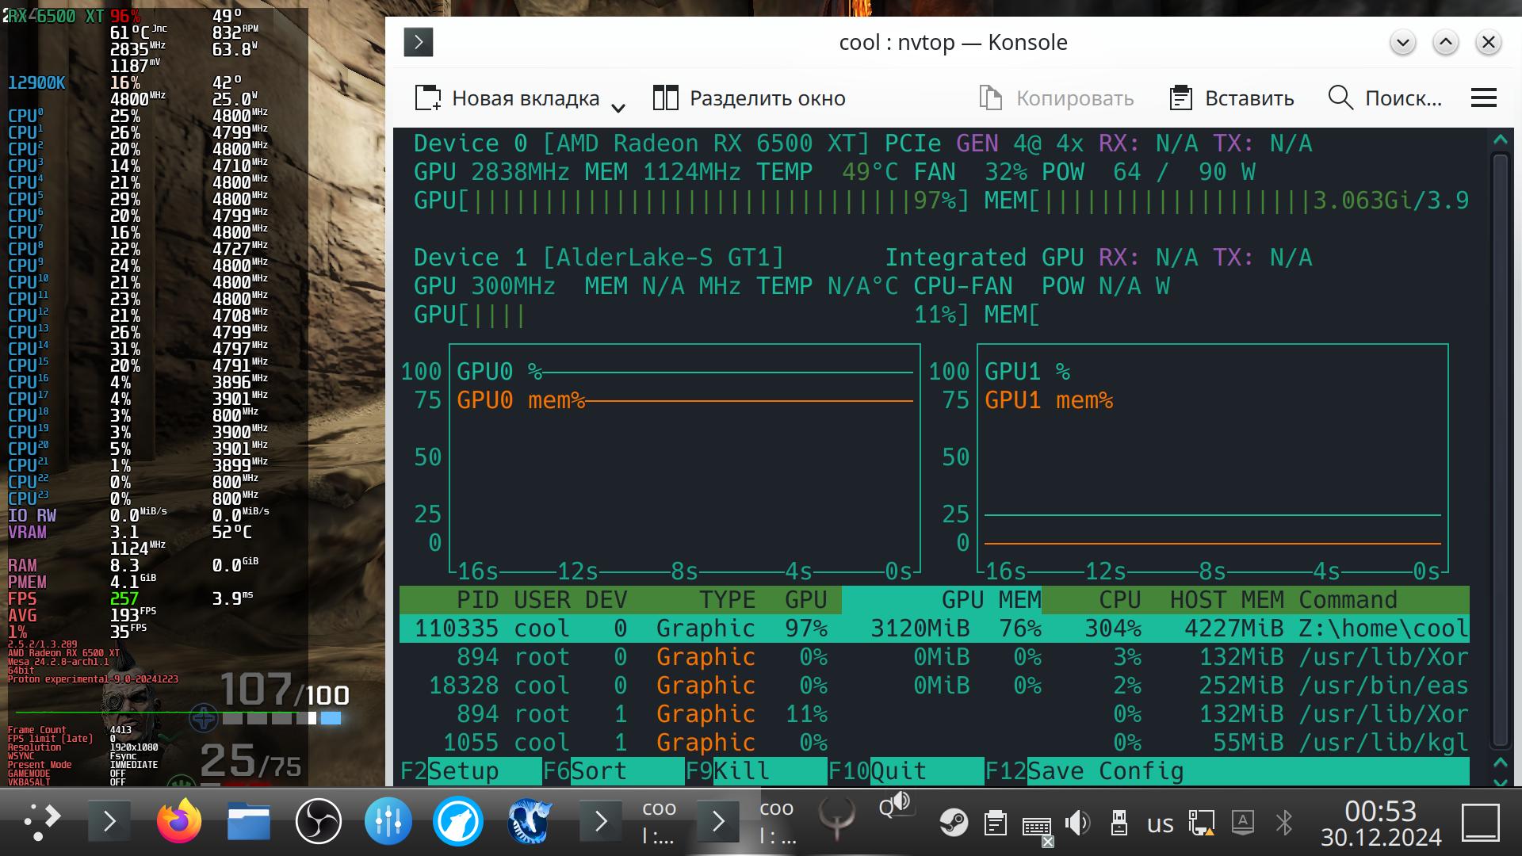1522x856 pixels.
Task: Open the virtual keyboard tray icon
Action: [x=1038, y=827]
